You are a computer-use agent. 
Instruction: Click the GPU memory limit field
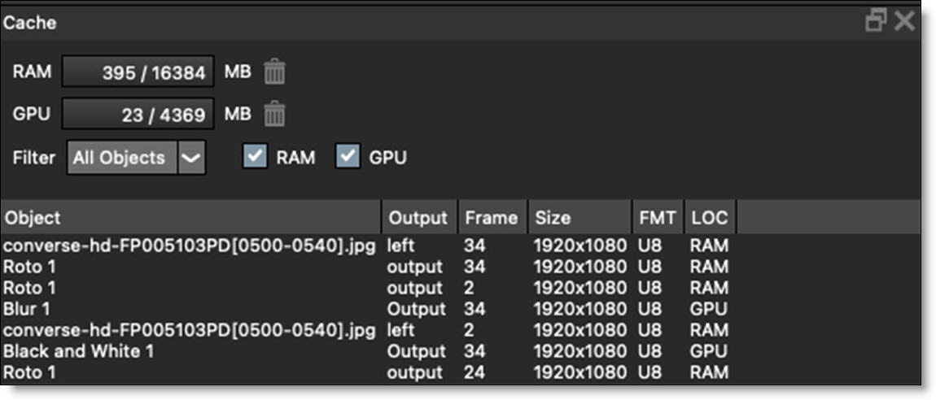click(x=138, y=115)
